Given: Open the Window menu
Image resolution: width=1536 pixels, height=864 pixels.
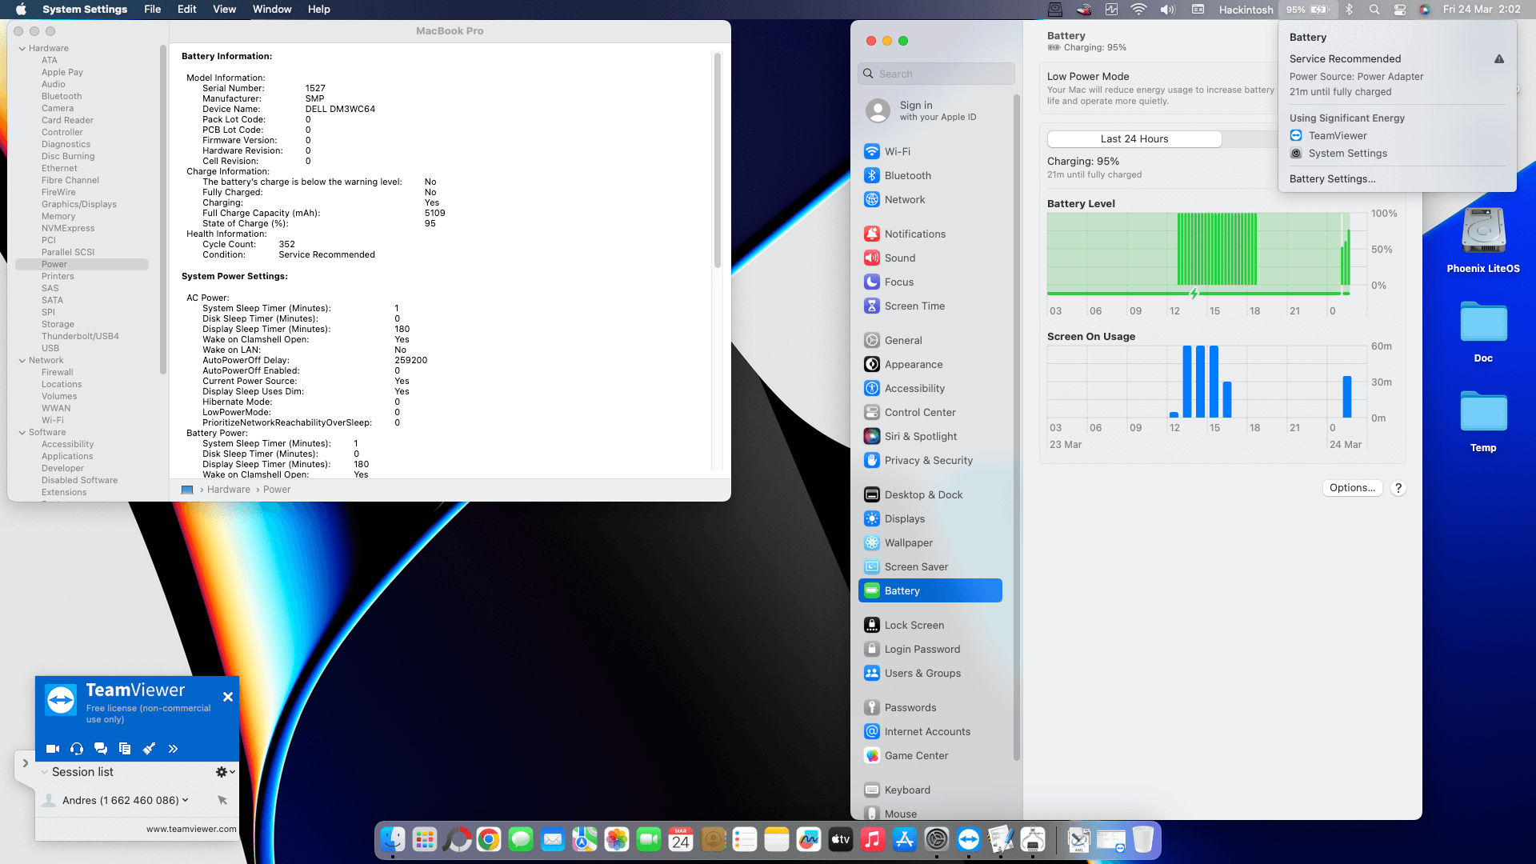Looking at the screenshot, I should 272,10.
